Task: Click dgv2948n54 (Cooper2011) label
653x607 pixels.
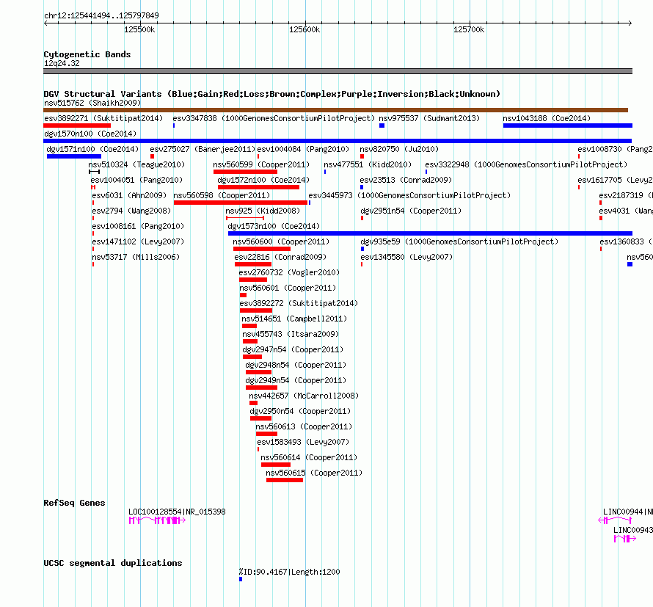Action: click(296, 365)
